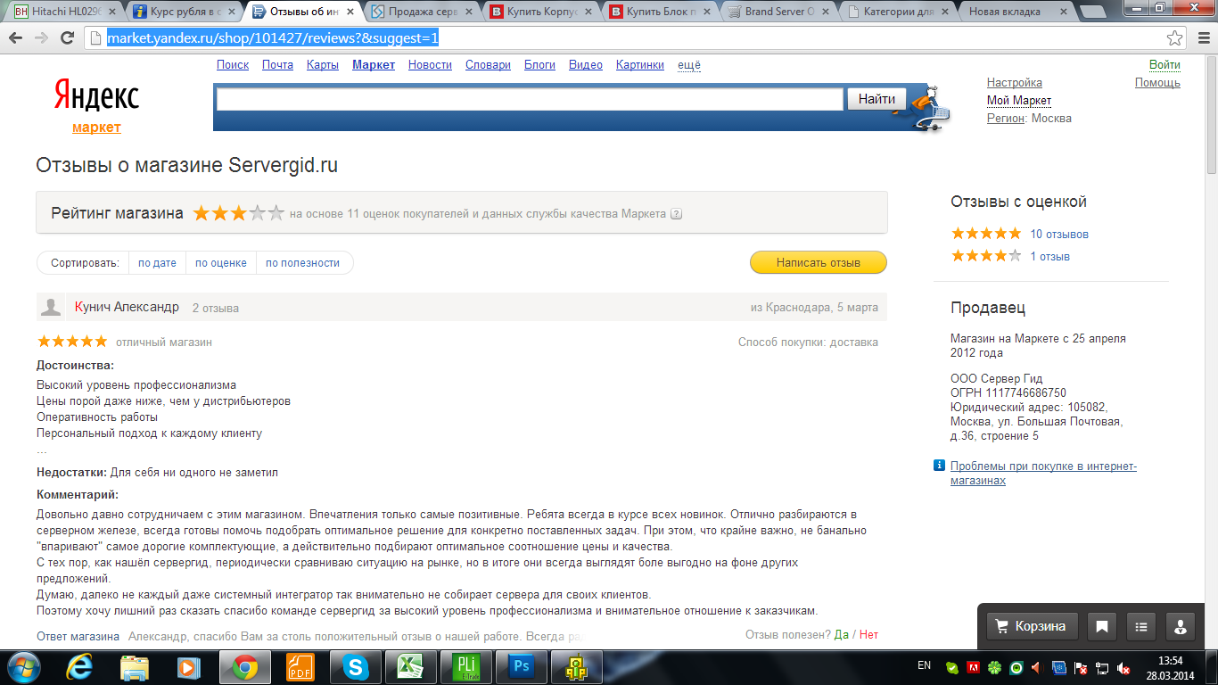Screen dimensions: 1218x685
Task: Open the Windows Start menu
Action: tap(25, 667)
